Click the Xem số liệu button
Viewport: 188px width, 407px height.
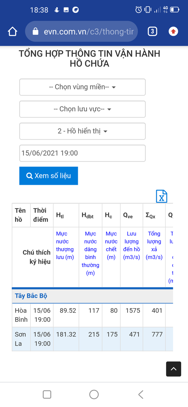click(x=49, y=176)
